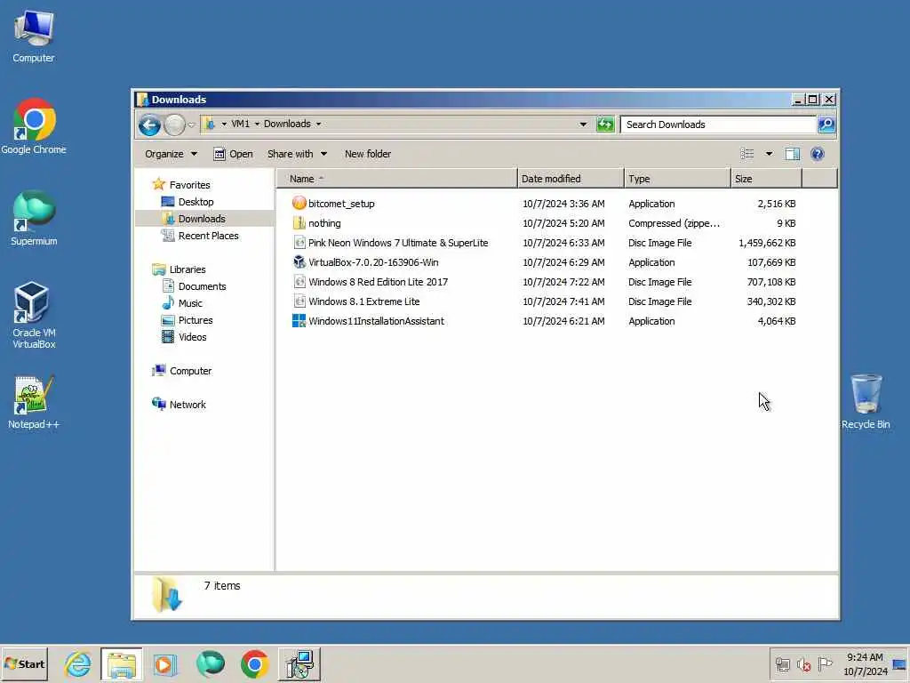Click the Show desktop button
This screenshot has width=910, height=683.
899,663
